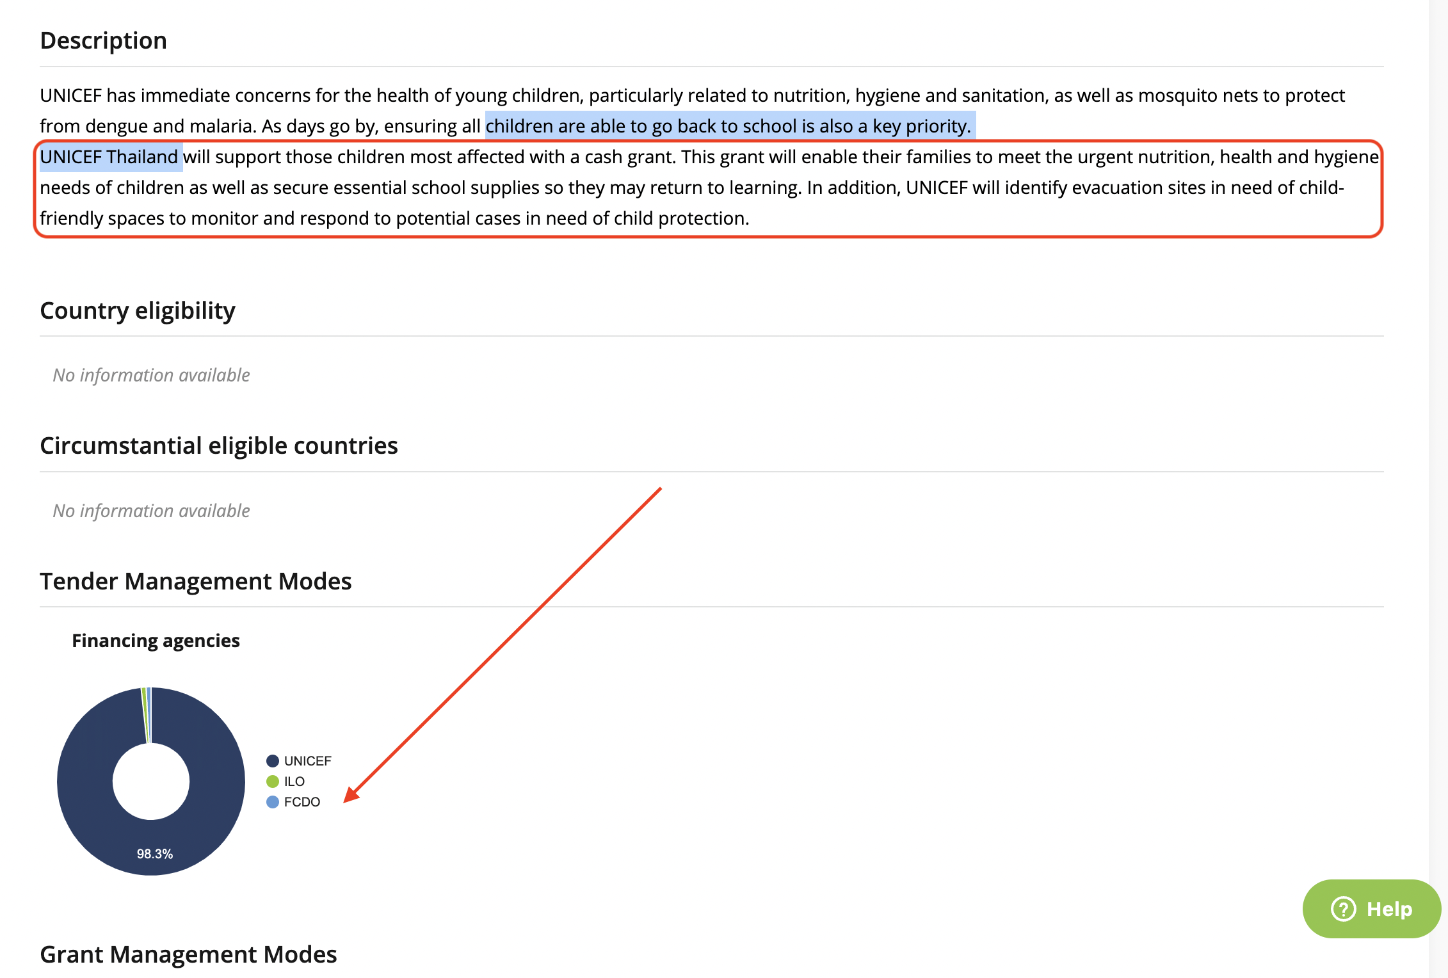Screen dimensions: 1448x978
Task: Click the Country eligibility heading
Action: click(138, 310)
